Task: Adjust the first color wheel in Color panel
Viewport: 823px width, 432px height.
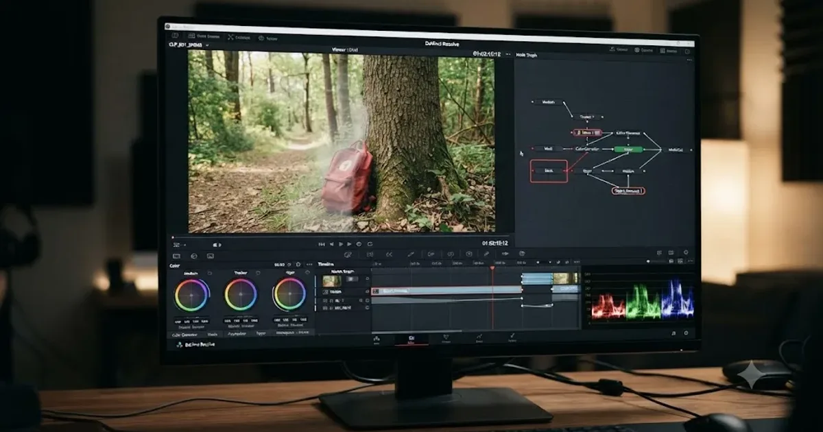Action: pyautogui.click(x=191, y=295)
